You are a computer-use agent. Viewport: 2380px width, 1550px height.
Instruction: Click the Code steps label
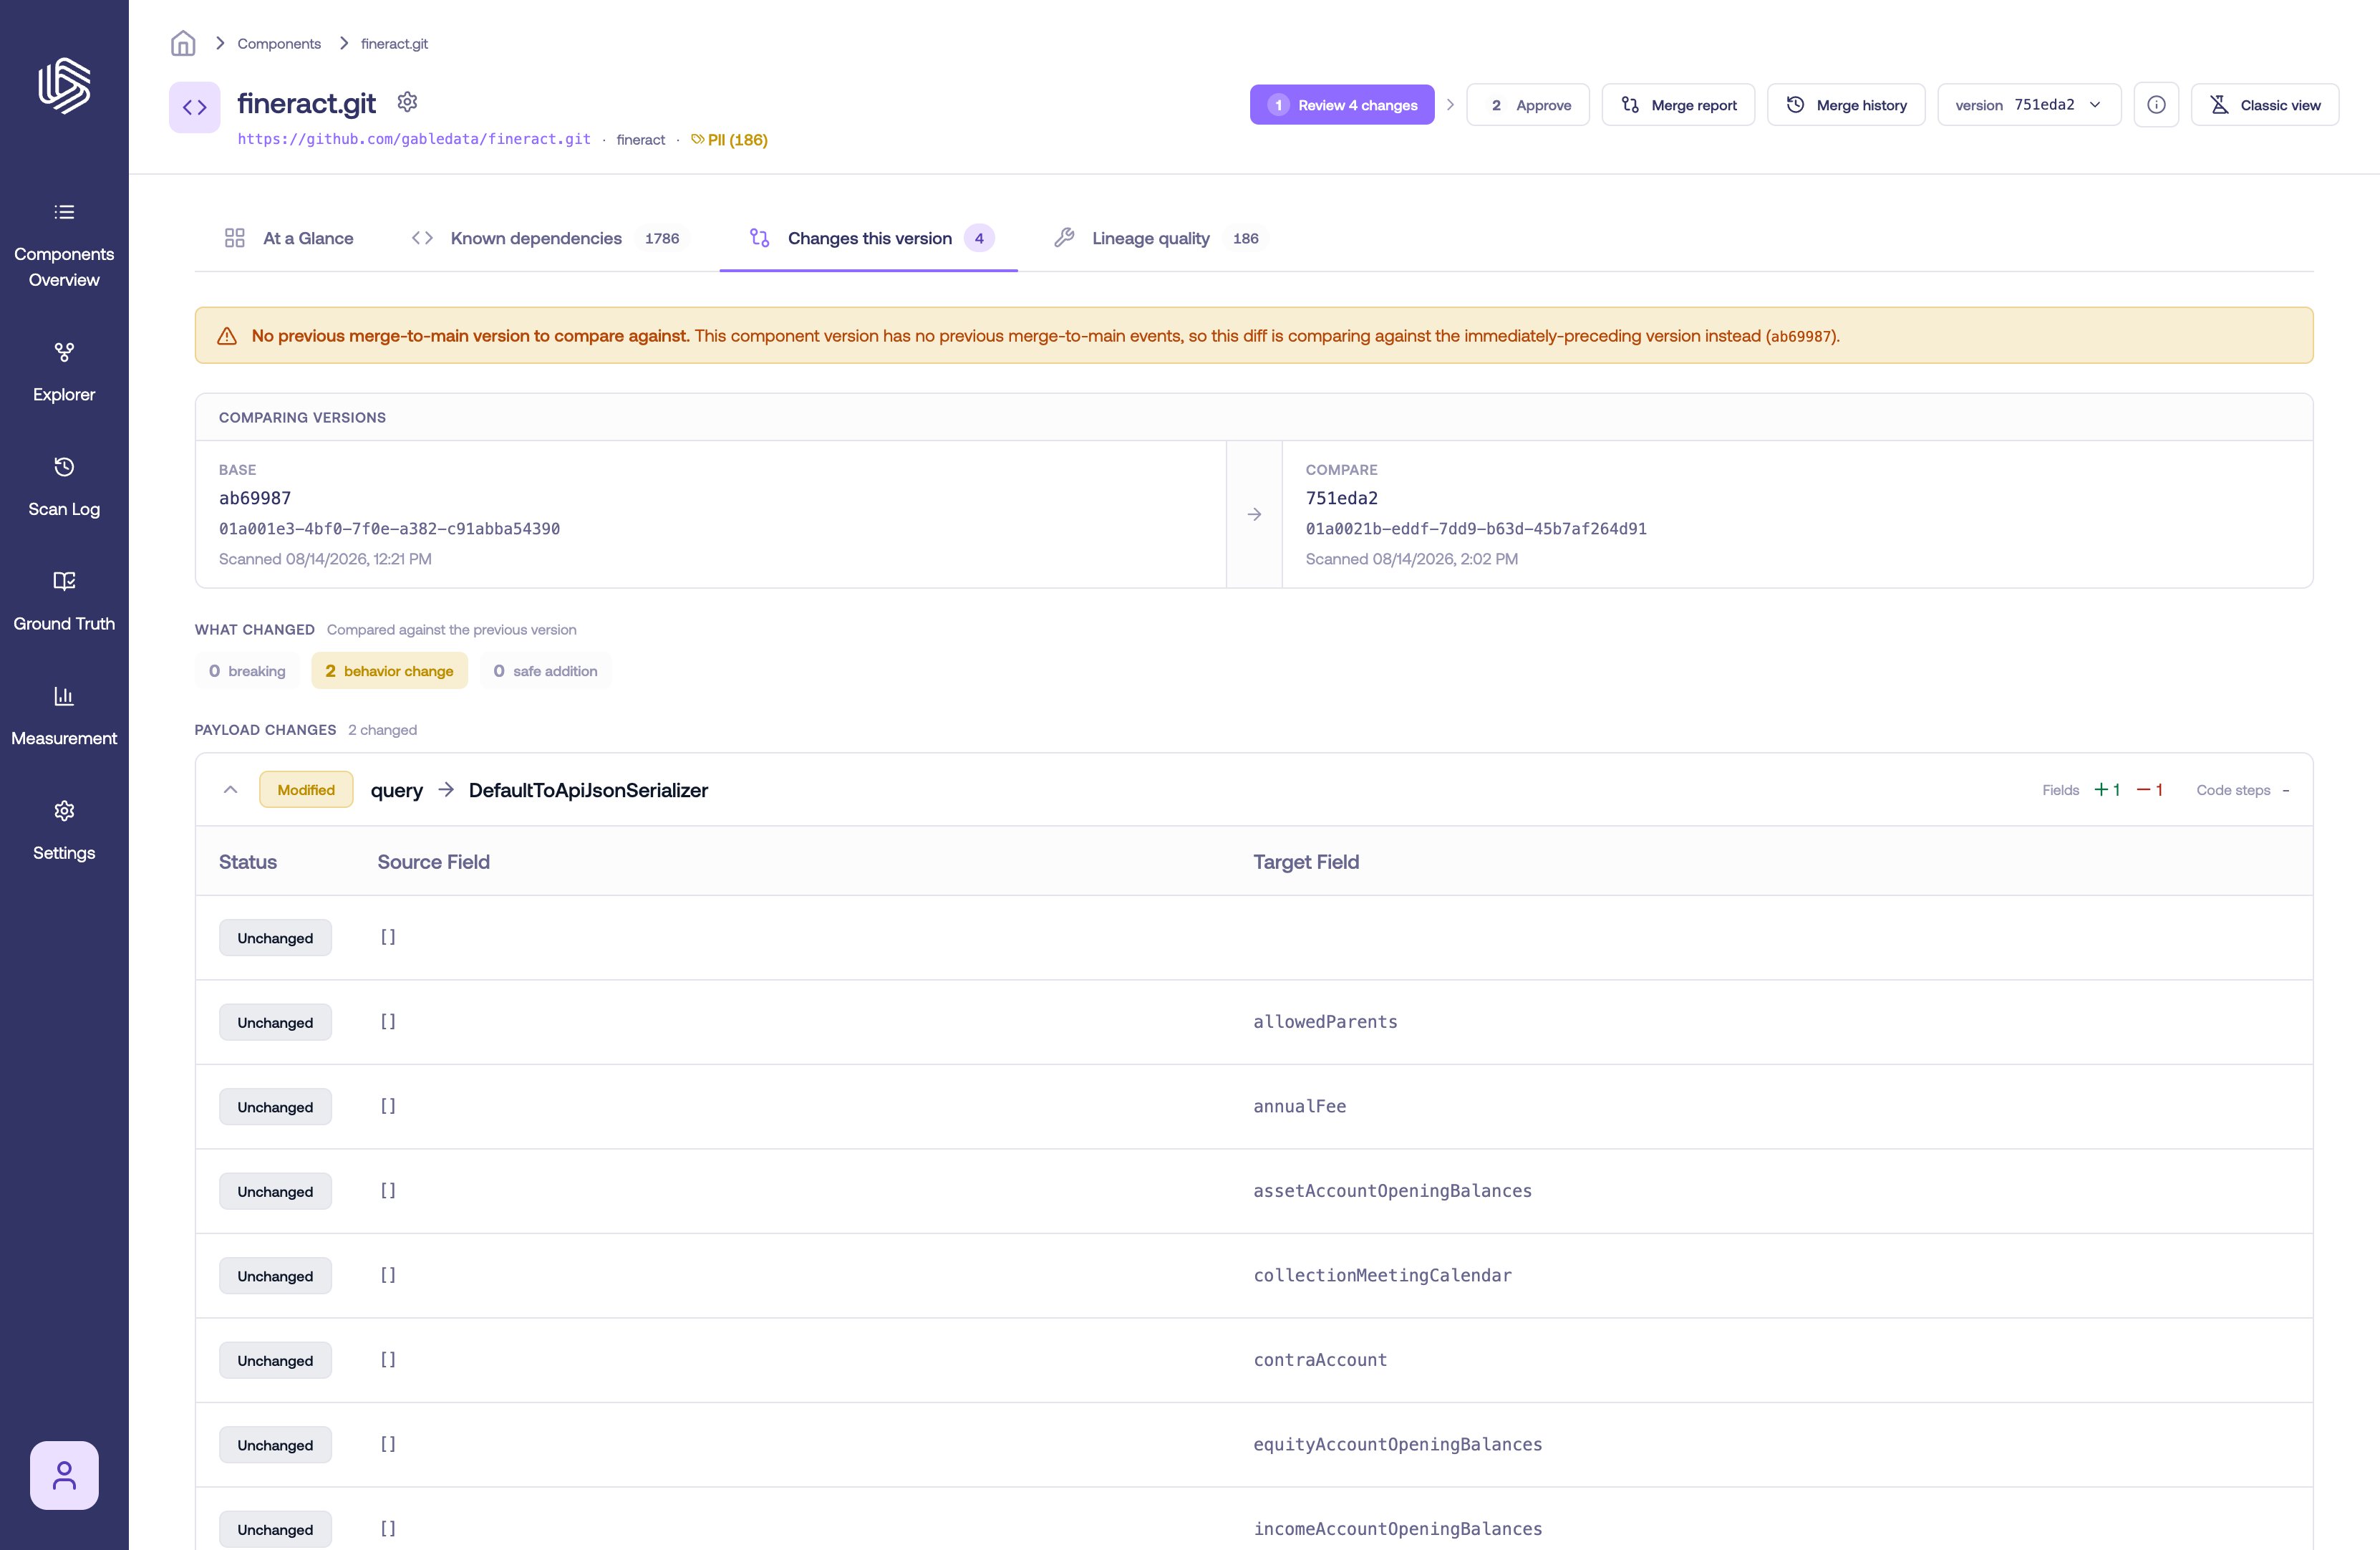point(2233,789)
